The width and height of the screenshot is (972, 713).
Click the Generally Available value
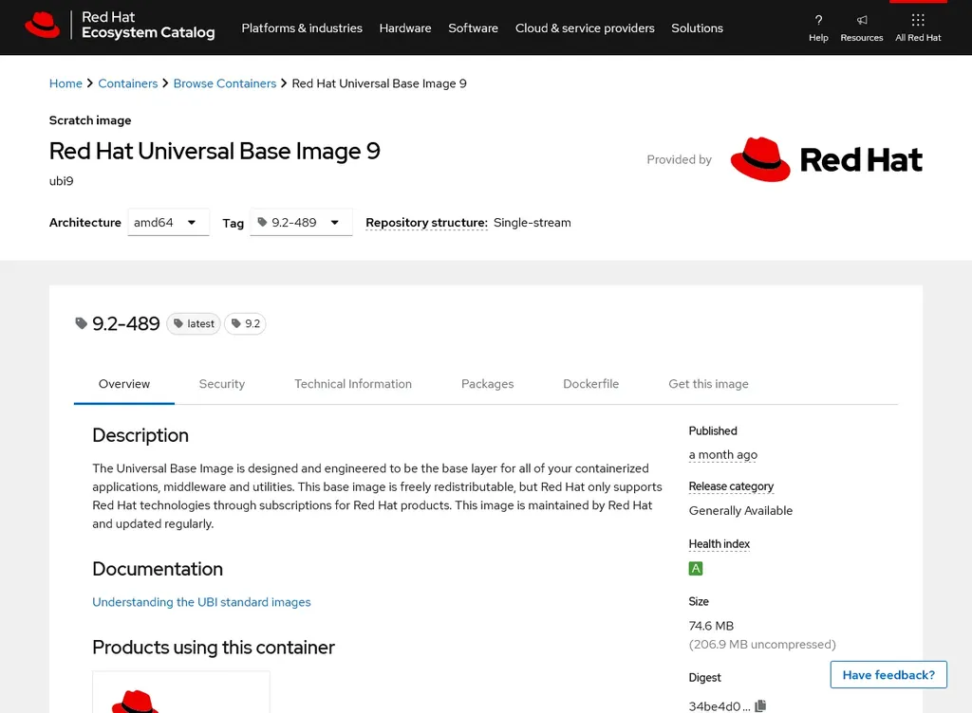(x=740, y=511)
